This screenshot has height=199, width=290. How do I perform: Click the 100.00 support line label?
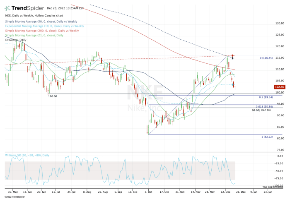tap(53, 96)
